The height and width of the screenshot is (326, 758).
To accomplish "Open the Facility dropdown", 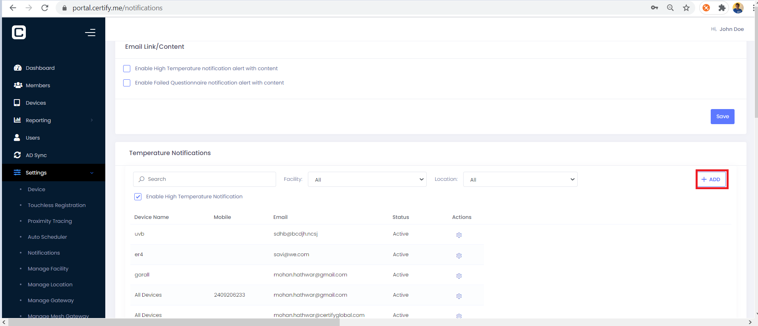I will point(367,179).
